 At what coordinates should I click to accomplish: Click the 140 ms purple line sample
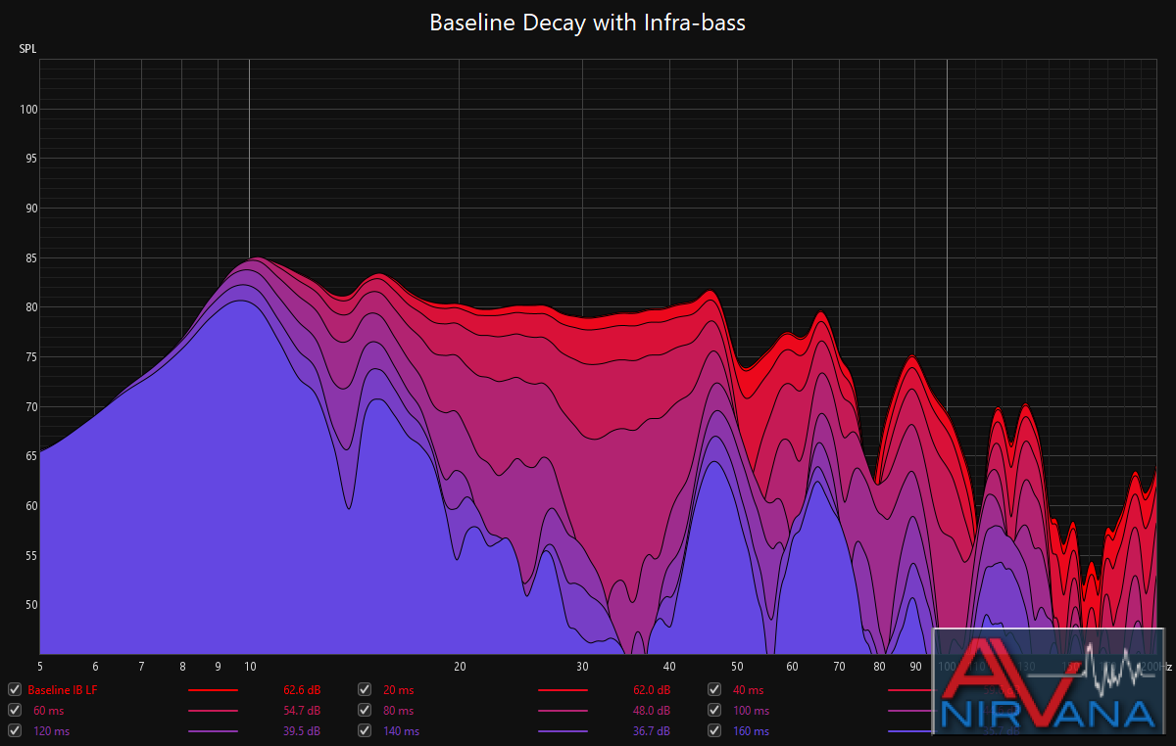pyautogui.click(x=563, y=731)
